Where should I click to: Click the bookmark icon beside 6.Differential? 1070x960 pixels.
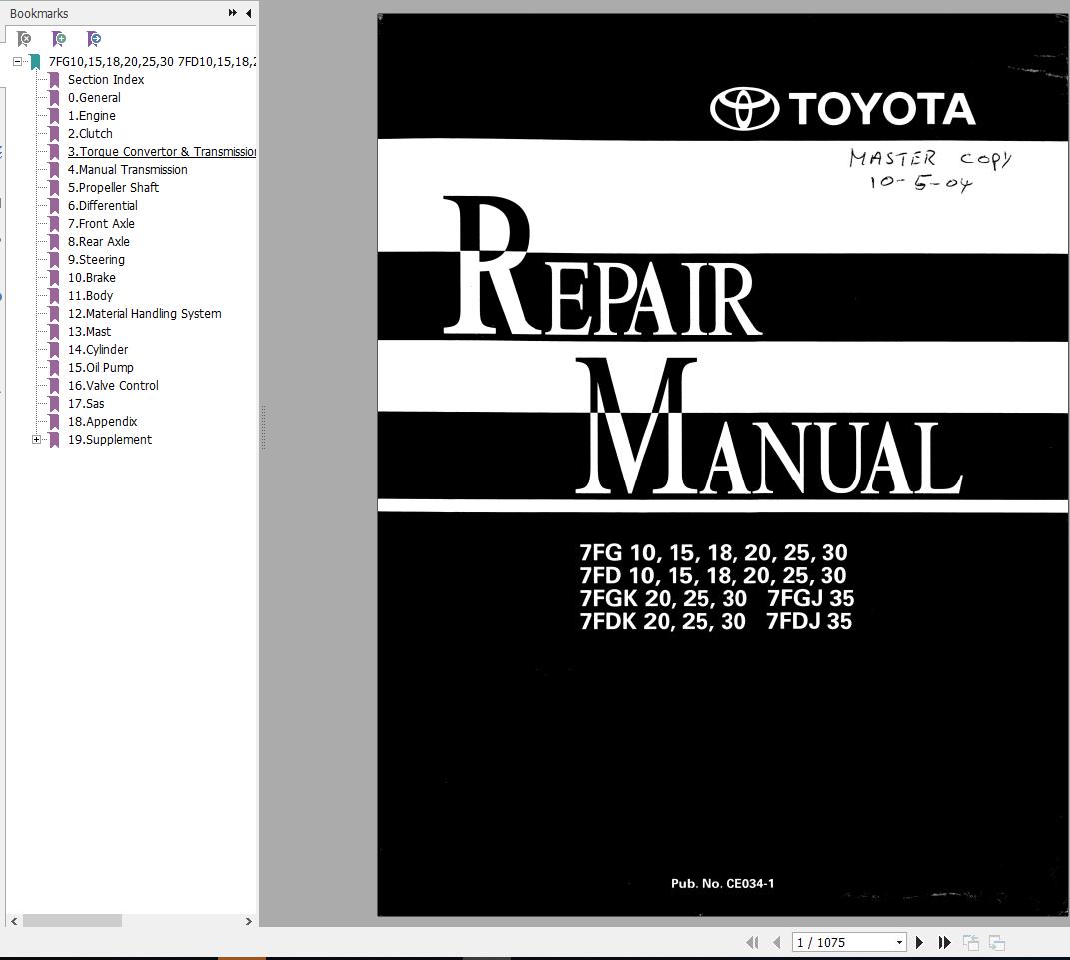pos(55,206)
